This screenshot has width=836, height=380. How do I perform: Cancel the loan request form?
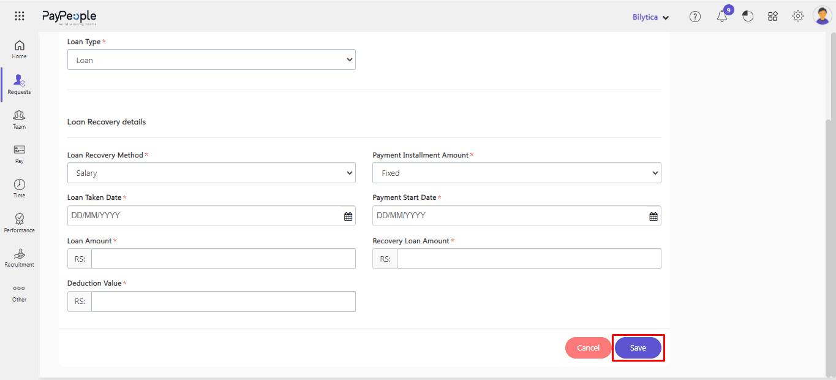pos(588,348)
